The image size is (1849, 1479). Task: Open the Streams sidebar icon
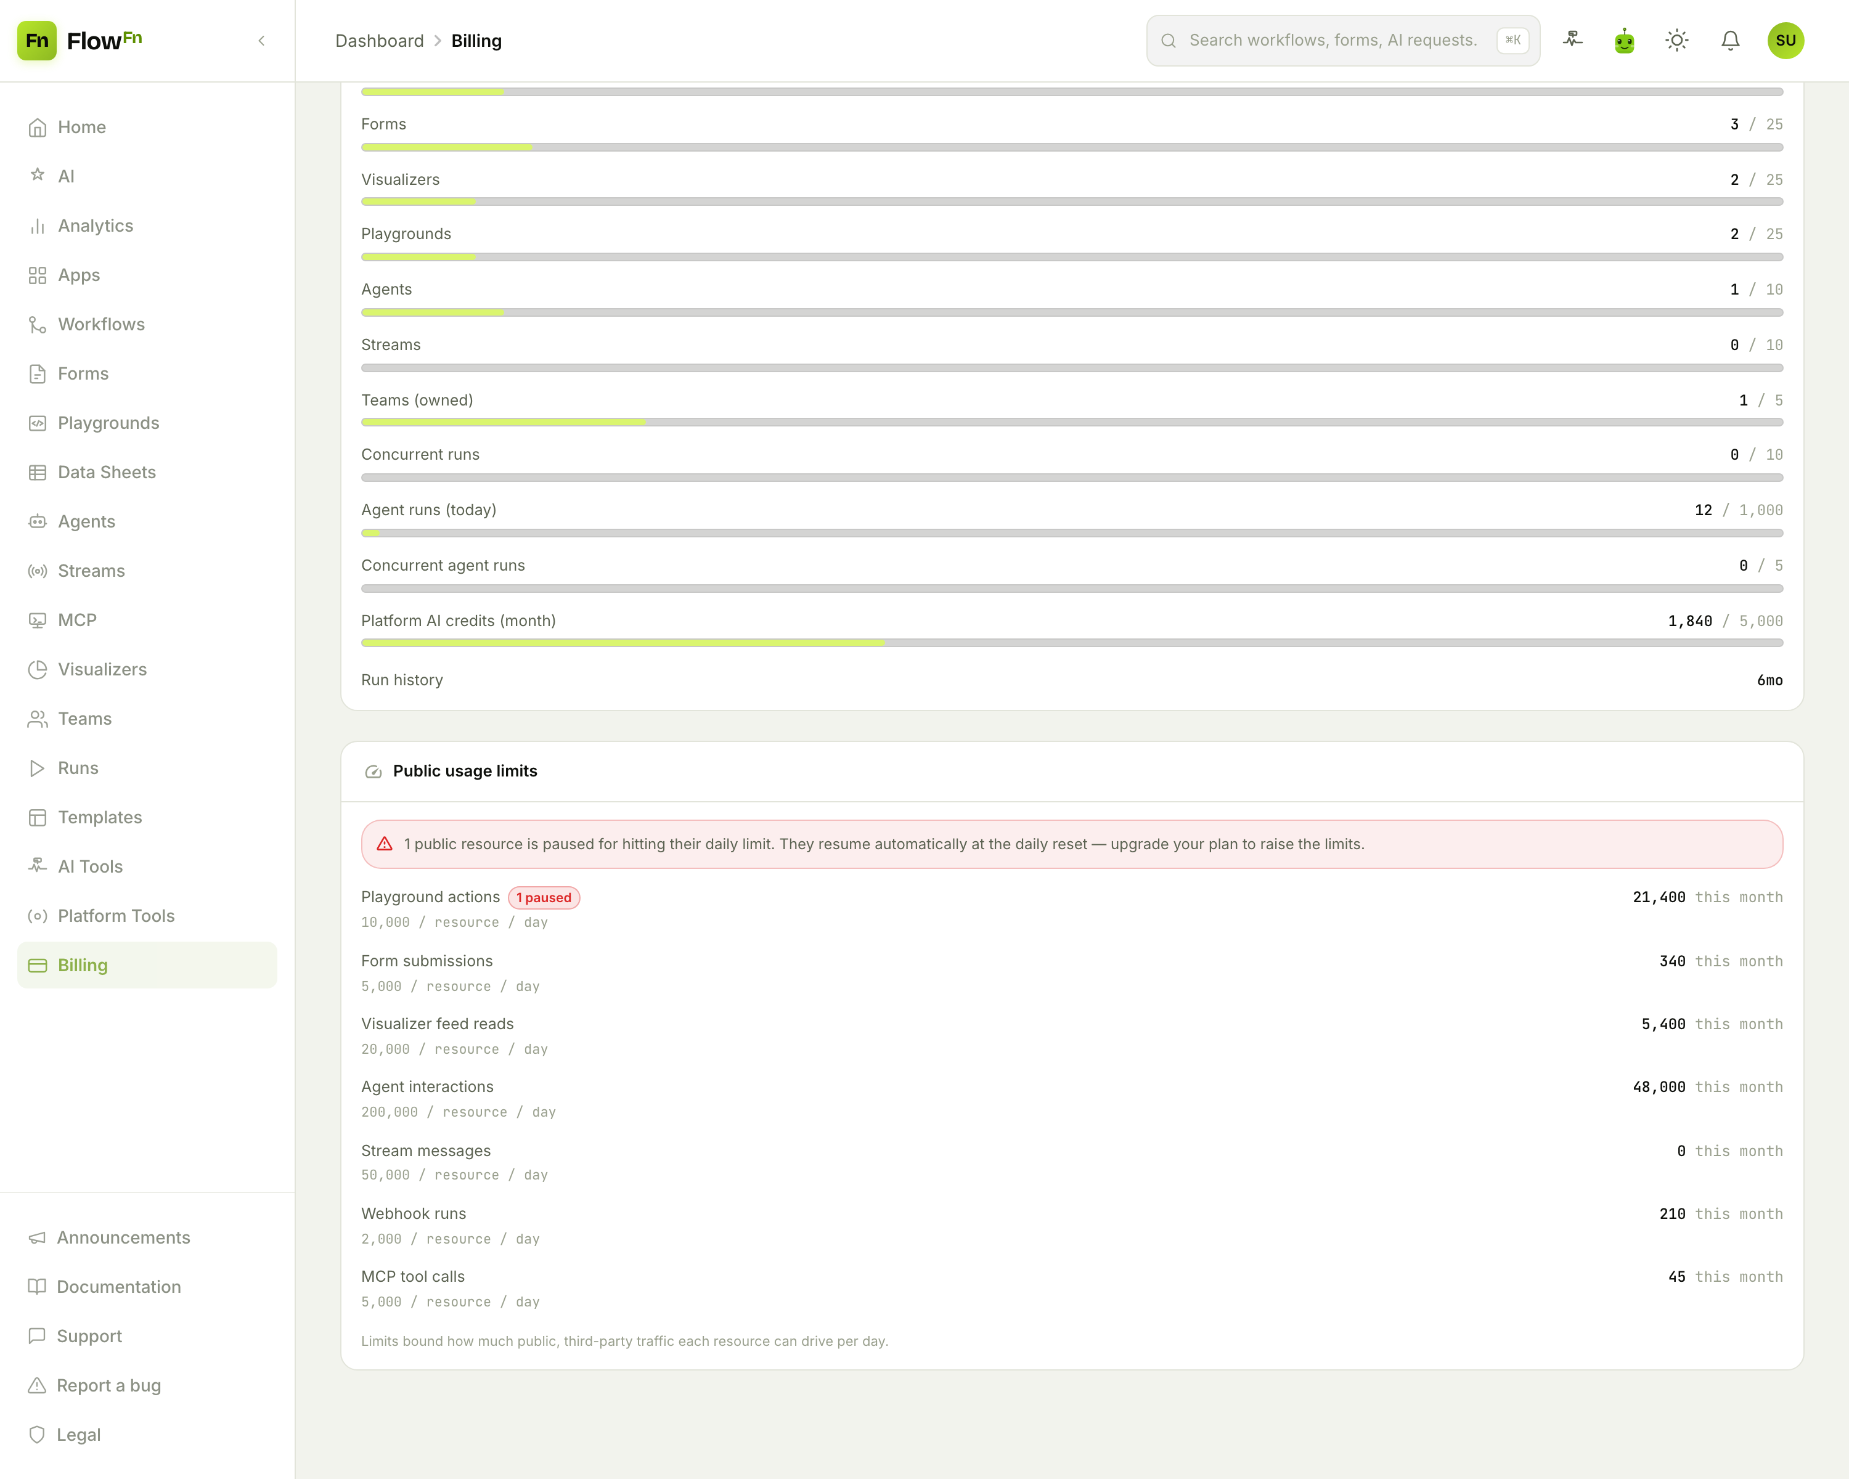[37, 571]
